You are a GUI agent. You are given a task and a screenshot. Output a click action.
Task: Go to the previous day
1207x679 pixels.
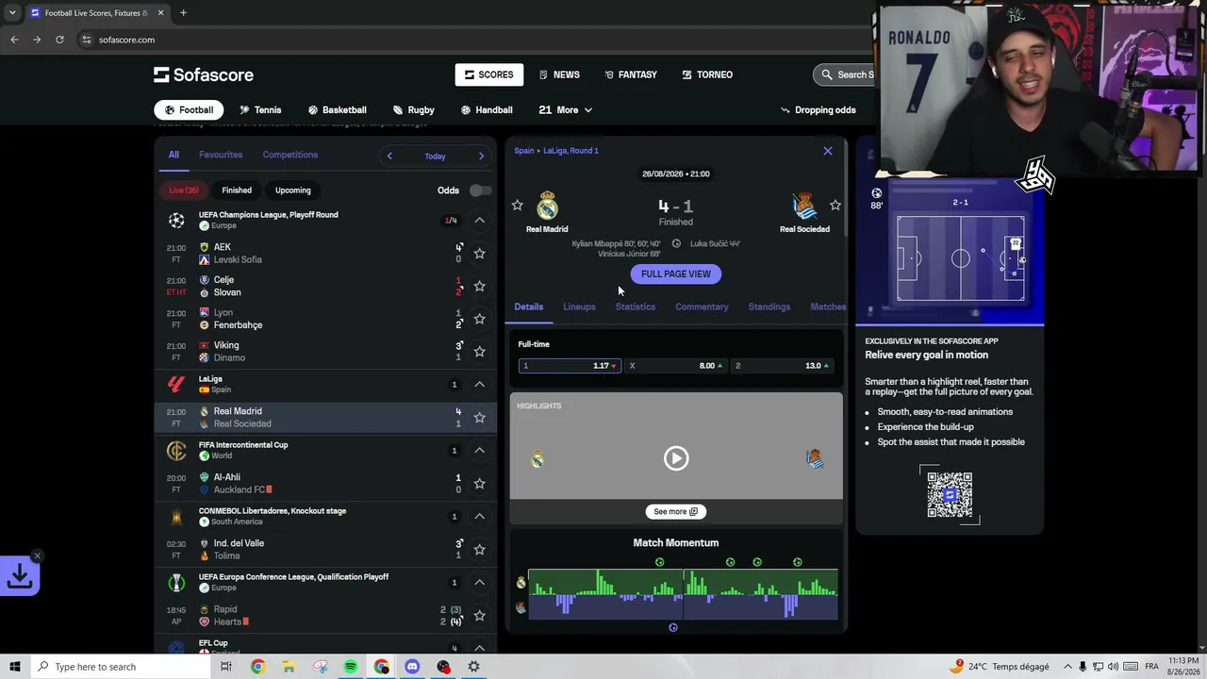(389, 156)
